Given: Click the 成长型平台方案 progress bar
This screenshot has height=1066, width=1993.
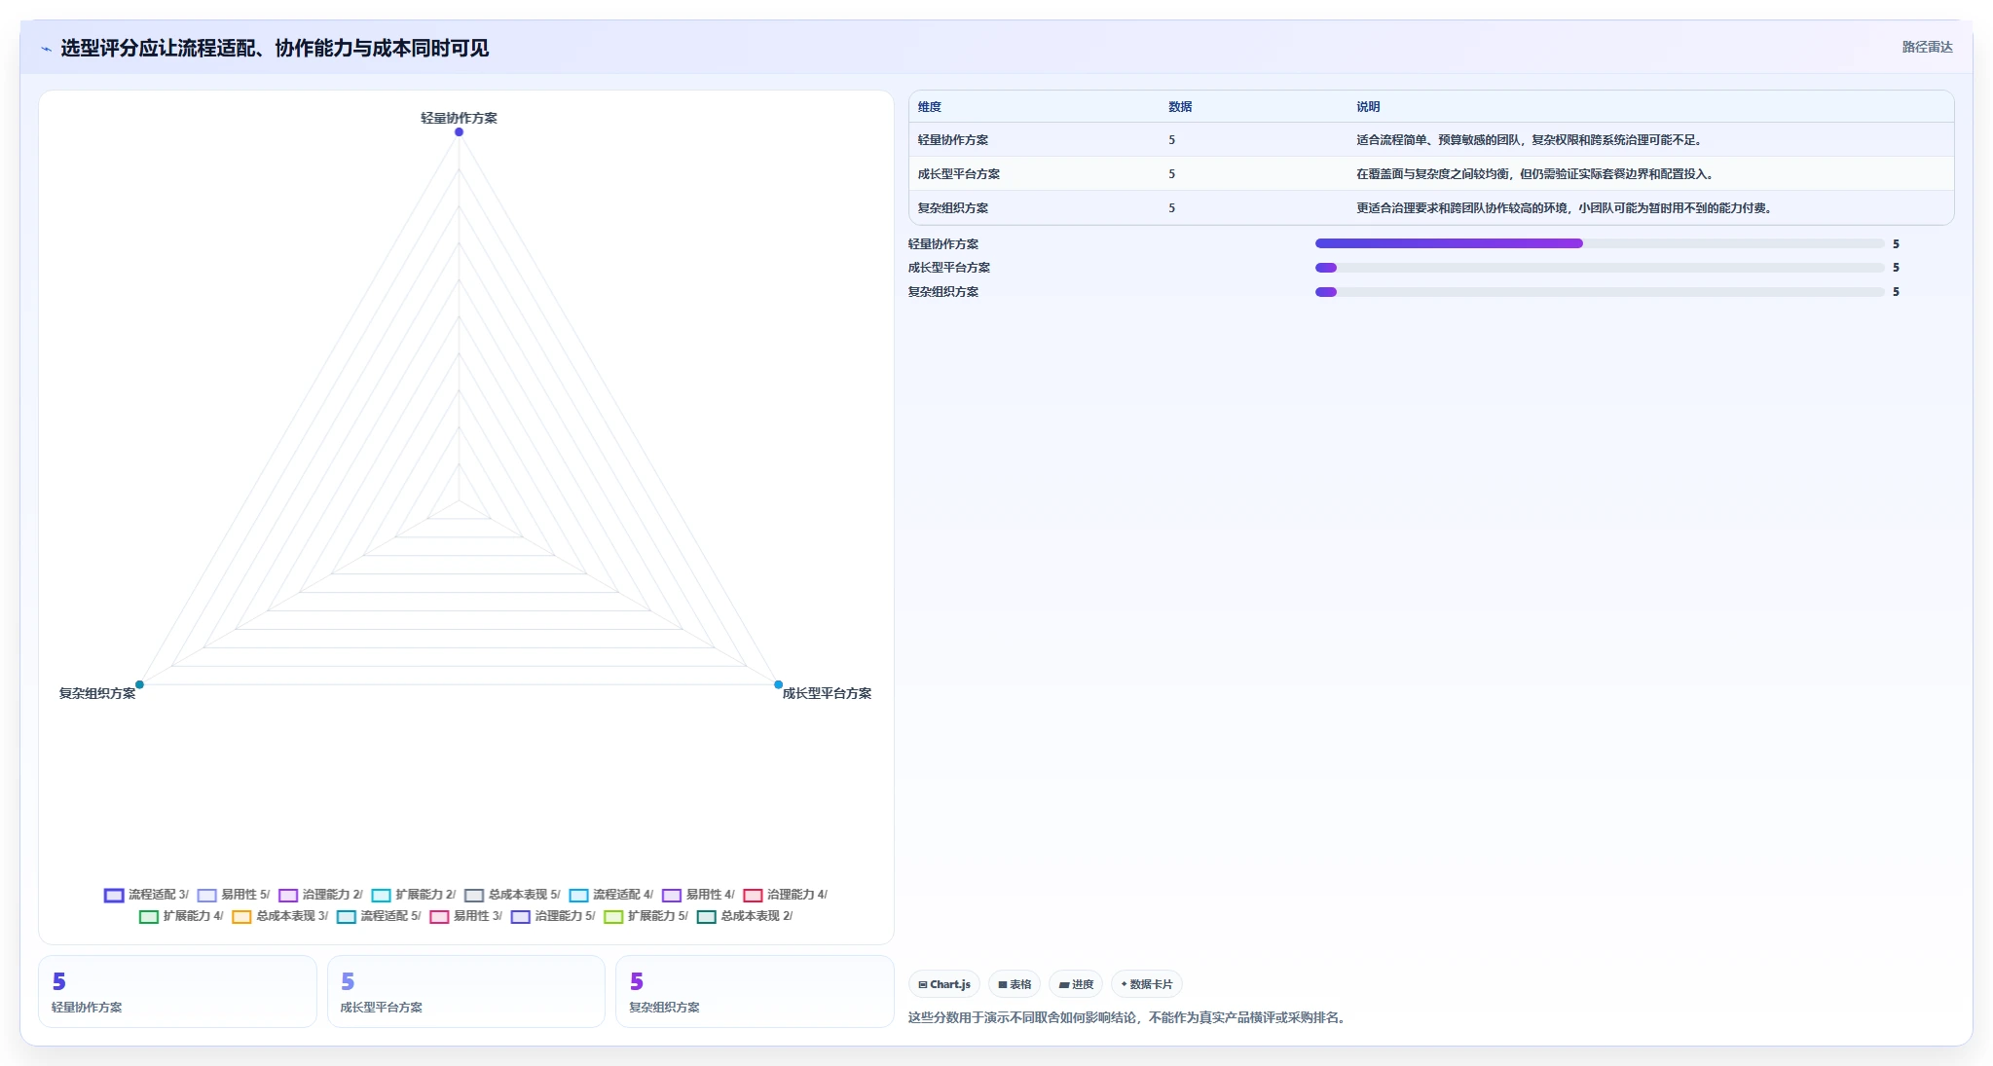Looking at the screenshot, I should point(1600,268).
